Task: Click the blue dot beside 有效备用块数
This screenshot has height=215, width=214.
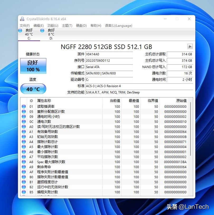Action: point(24,132)
